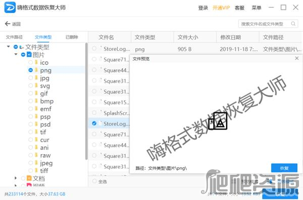Check the SplashScr file row checkbox
303x200 pixels.
tap(94, 112)
